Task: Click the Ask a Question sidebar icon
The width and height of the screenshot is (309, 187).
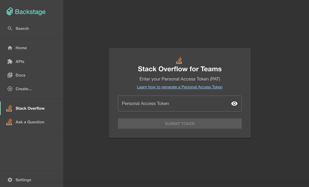Action: pos(10,122)
